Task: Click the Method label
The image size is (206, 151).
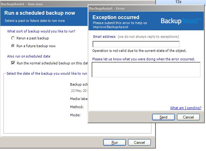Action: [77, 107]
